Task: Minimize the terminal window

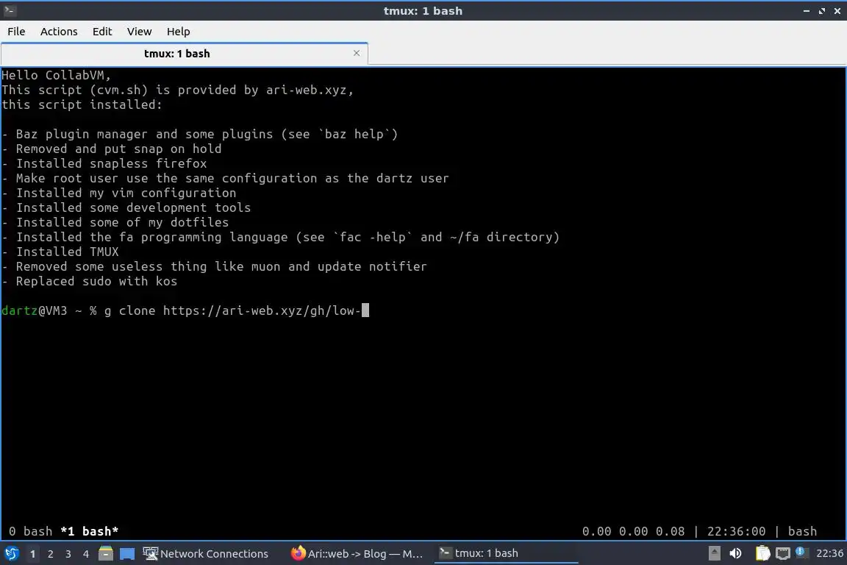Action: click(807, 11)
